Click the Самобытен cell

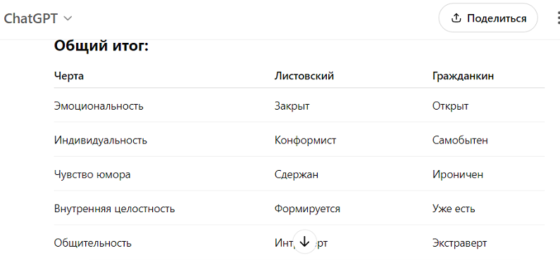460,141
